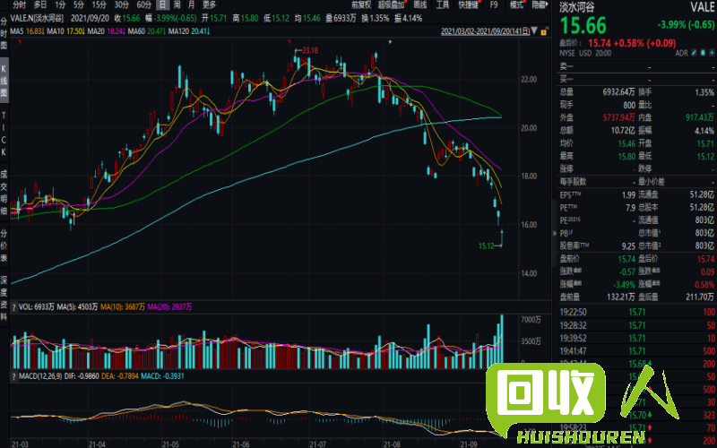Set a price alert with the bell icon
The width and height of the screenshot is (717, 448).
[x=703, y=53]
